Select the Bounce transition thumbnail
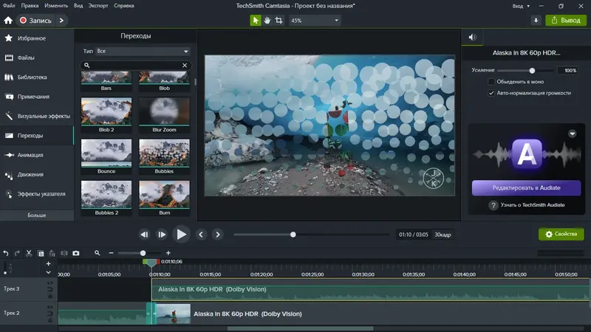Image resolution: width=591 pixels, height=332 pixels. (x=106, y=156)
